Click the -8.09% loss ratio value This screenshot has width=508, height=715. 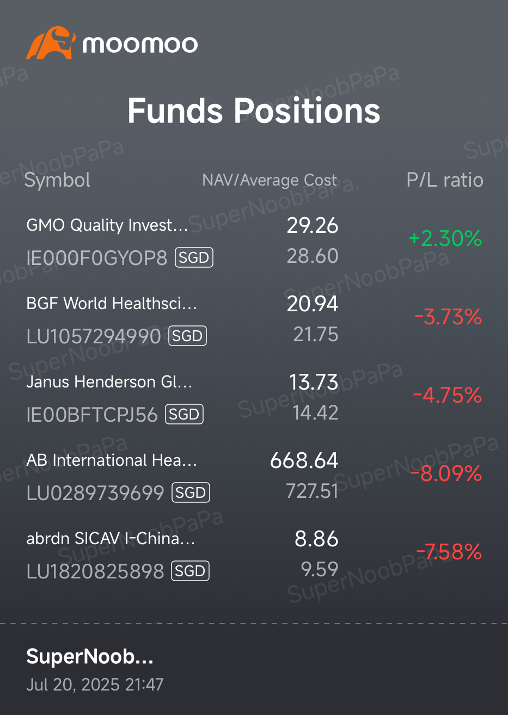tap(446, 473)
